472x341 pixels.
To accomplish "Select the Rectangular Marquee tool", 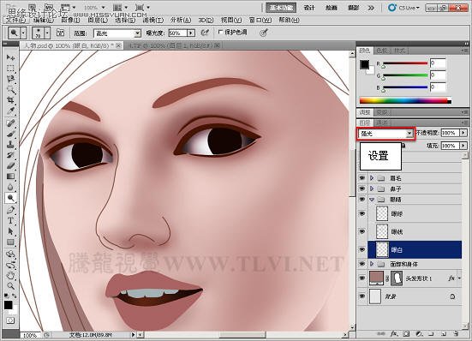I will [x=10, y=68].
